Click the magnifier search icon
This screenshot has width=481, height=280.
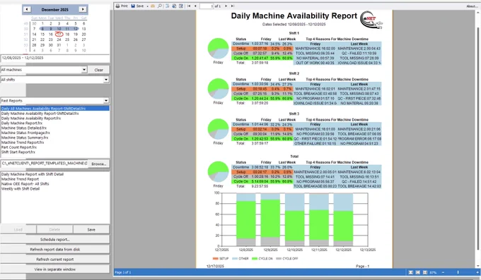tap(160, 6)
